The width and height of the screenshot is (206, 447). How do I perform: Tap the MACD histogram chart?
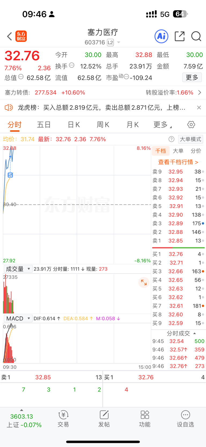point(77,343)
